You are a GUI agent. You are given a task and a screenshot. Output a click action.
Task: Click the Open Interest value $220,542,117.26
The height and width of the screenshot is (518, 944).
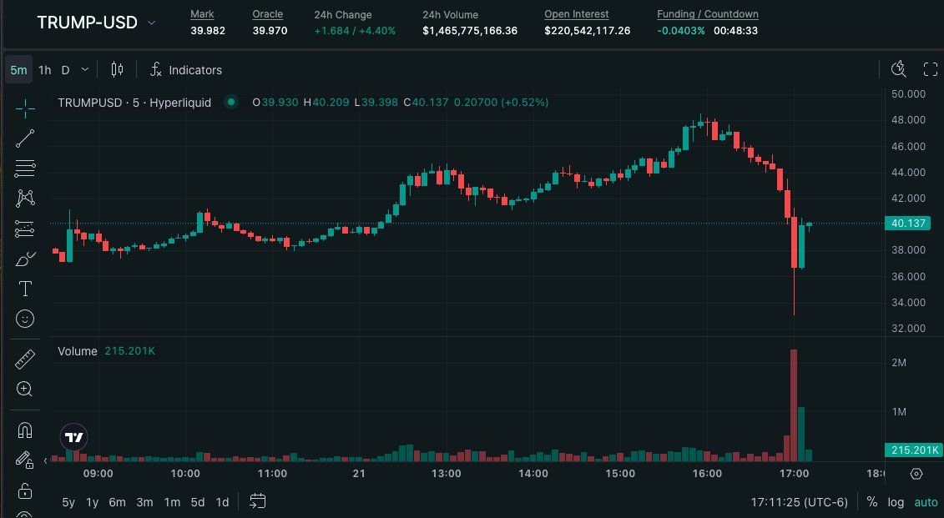[x=587, y=31]
